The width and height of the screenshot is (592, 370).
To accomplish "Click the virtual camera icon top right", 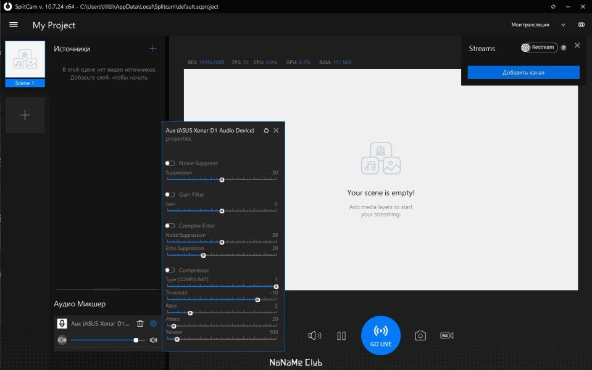I will click(581, 25).
